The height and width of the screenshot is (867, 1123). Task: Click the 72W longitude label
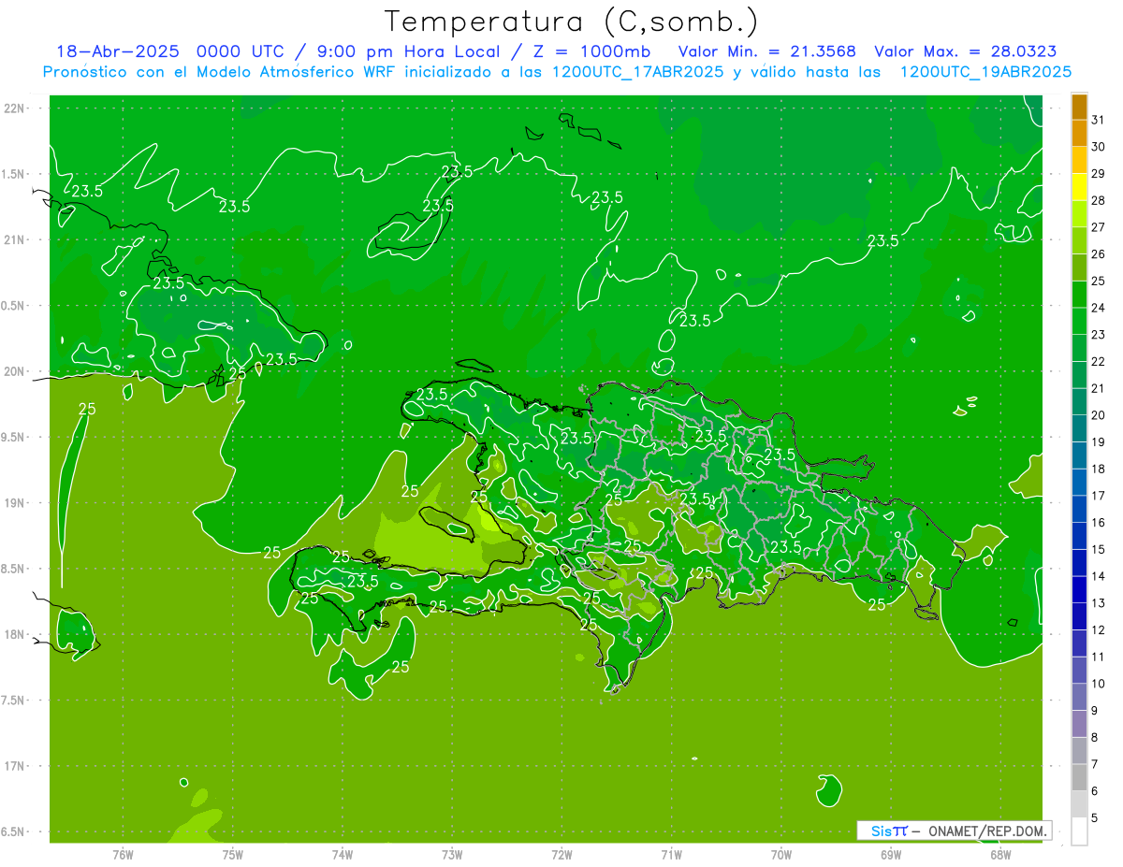click(561, 854)
